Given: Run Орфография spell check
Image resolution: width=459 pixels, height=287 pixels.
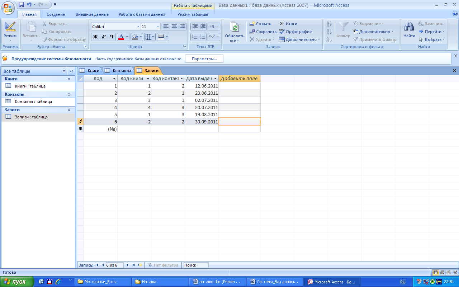Looking at the screenshot, I should [x=295, y=32].
